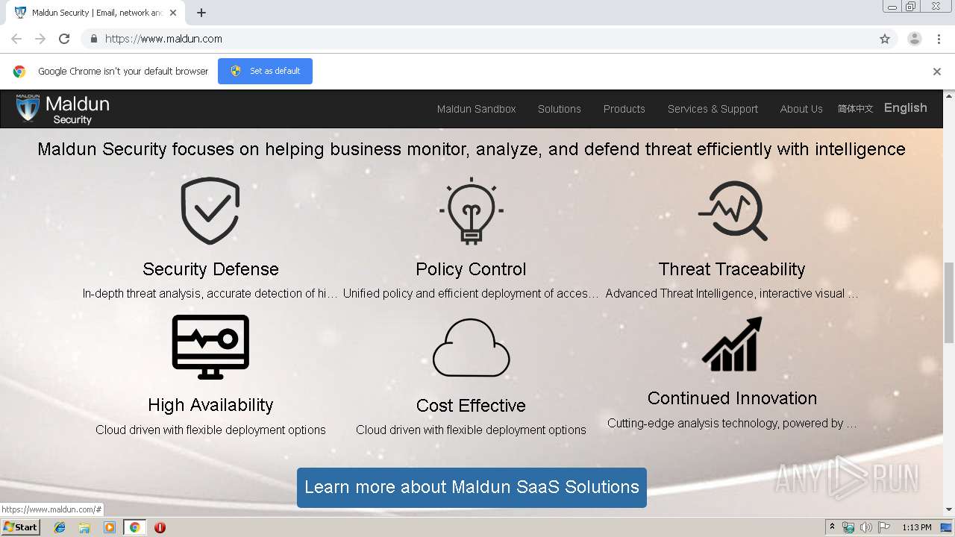This screenshot has height=537, width=955.
Task: Click the address bar URL field
Action: 477,39
